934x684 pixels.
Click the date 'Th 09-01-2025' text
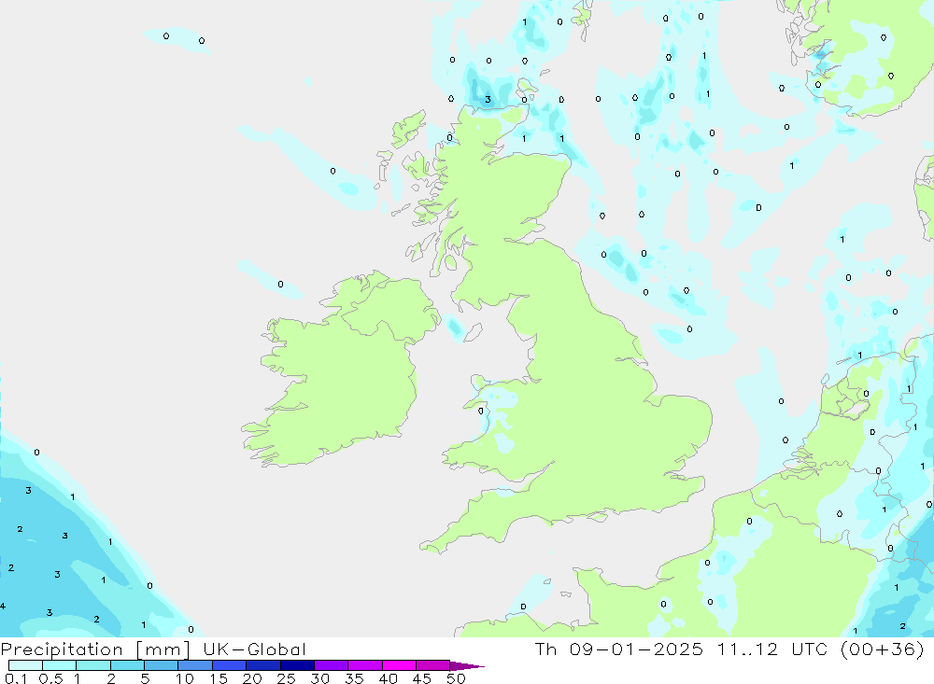click(619, 649)
